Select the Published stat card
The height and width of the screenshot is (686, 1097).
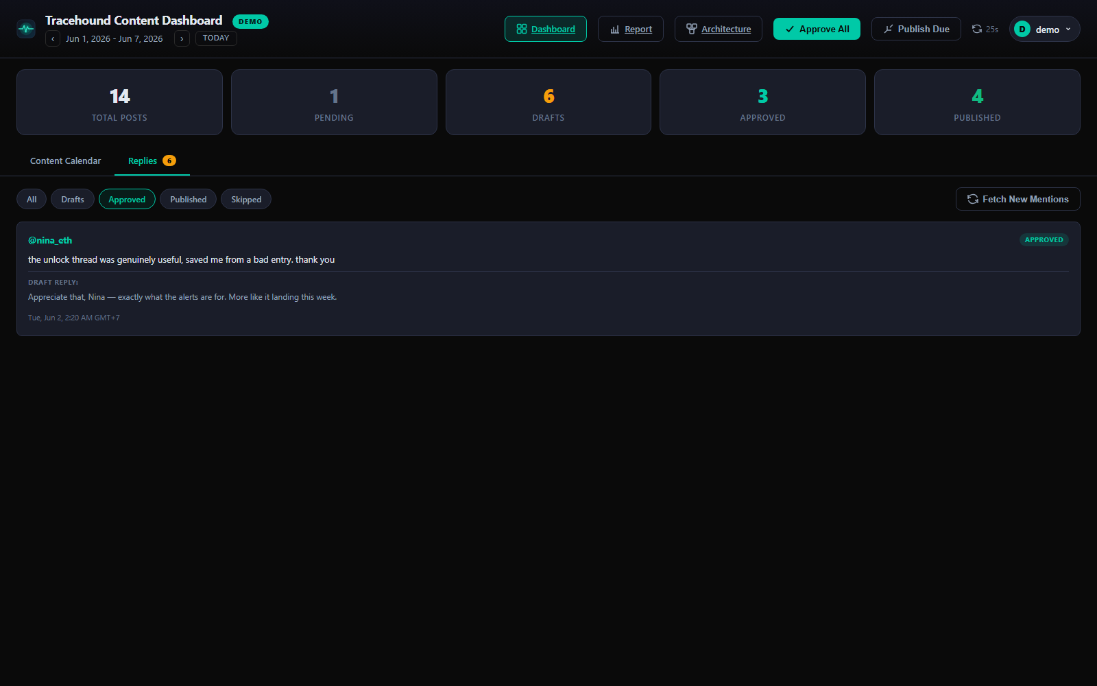coord(977,102)
